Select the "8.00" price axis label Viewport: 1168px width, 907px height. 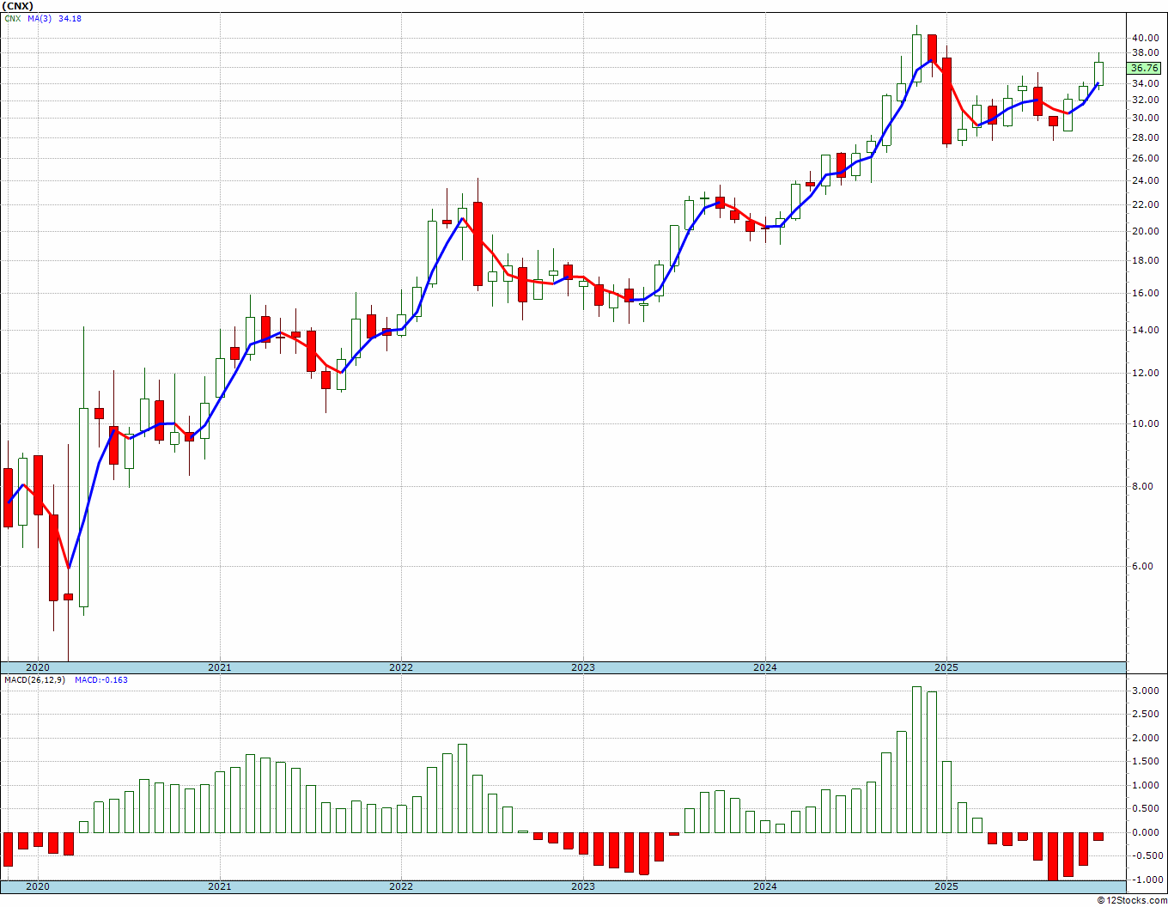tap(1142, 486)
